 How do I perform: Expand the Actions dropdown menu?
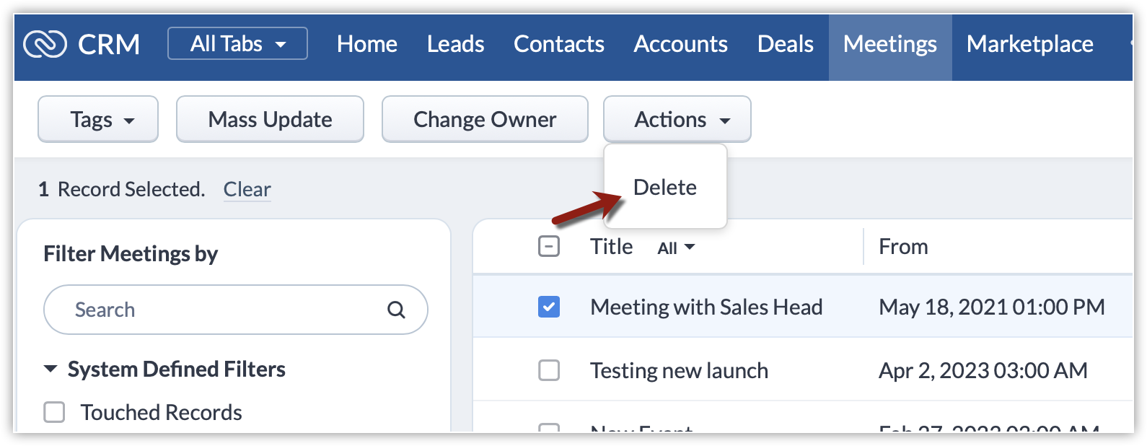pos(677,120)
